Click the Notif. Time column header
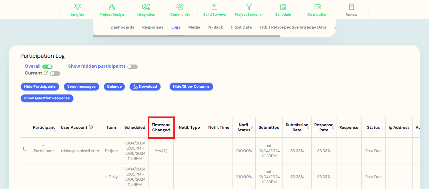 pos(219,127)
